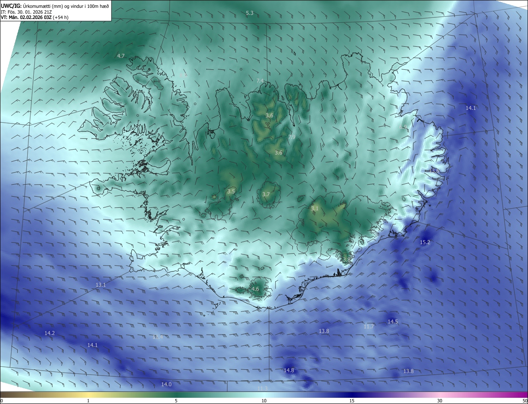The width and height of the screenshot is (528, 404).
Task: Click the 7.4 value label
Action: pos(260,81)
